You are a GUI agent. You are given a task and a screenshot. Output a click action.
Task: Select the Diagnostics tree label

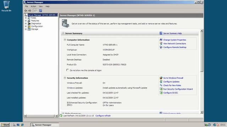click(36, 24)
